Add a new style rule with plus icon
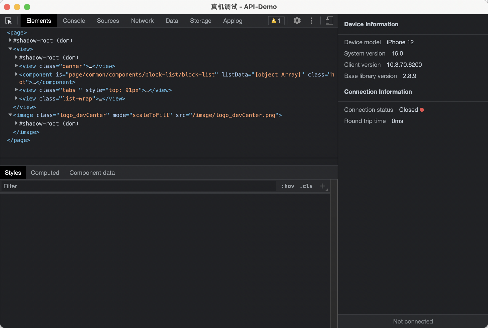 point(322,186)
